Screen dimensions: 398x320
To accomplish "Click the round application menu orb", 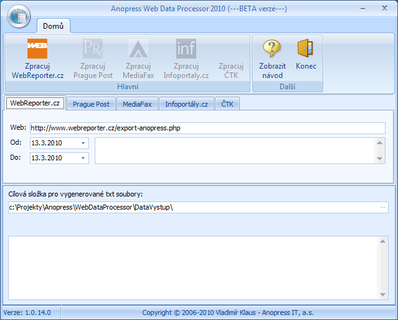I will click(19, 15).
